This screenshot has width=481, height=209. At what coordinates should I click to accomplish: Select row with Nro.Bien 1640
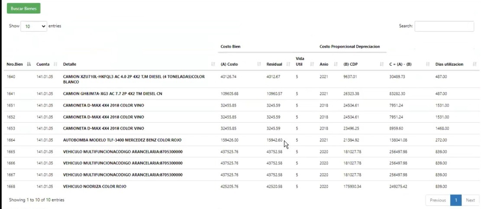pos(241,79)
